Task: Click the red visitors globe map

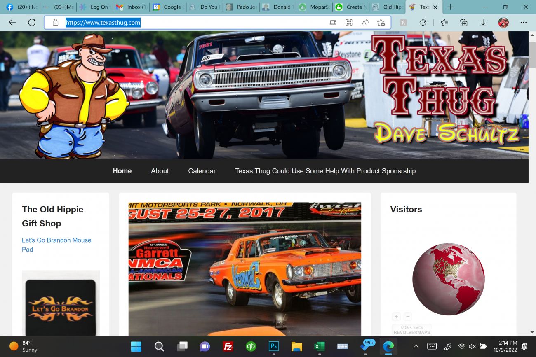Action: tap(449, 279)
